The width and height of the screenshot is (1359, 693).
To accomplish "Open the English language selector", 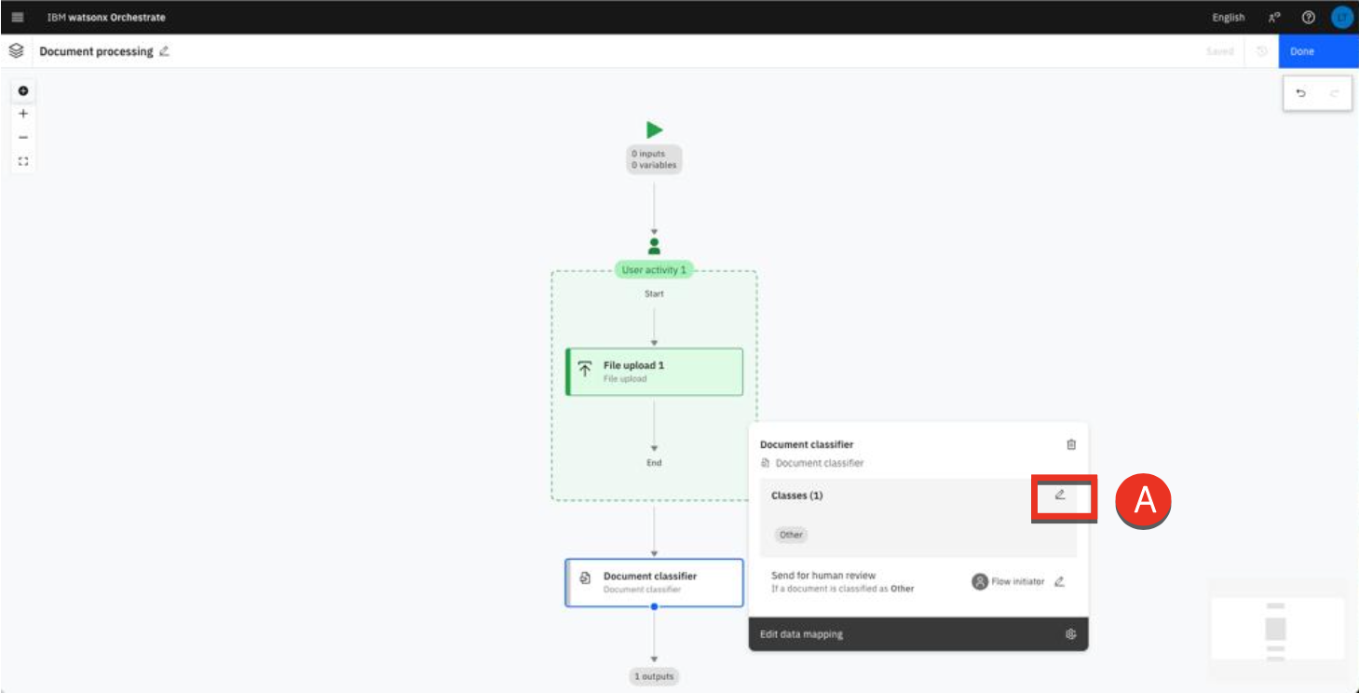I will (1228, 18).
